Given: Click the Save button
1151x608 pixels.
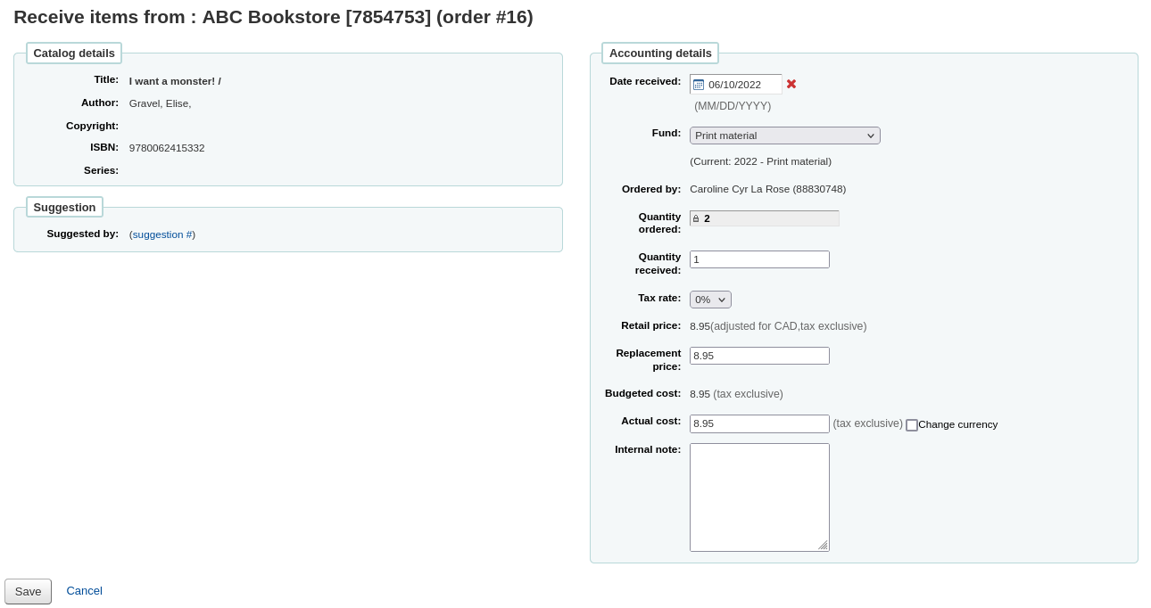Looking at the screenshot, I should click(28, 591).
